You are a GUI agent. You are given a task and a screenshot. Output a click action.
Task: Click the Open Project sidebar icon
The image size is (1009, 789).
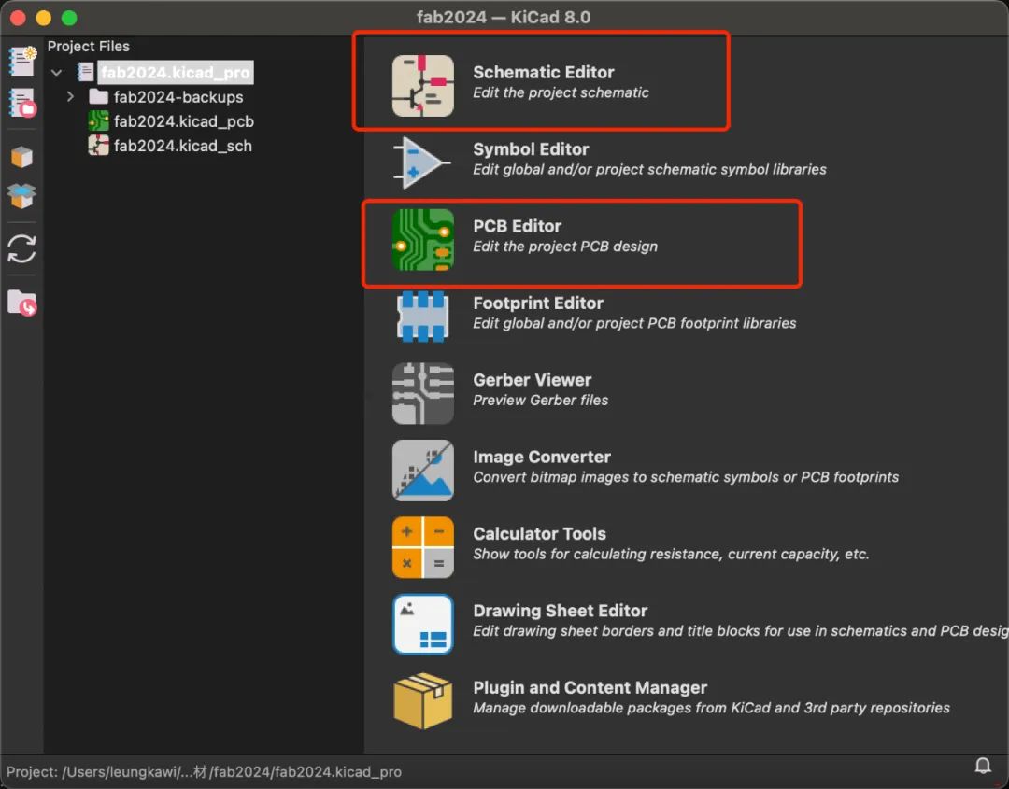point(22,103)
